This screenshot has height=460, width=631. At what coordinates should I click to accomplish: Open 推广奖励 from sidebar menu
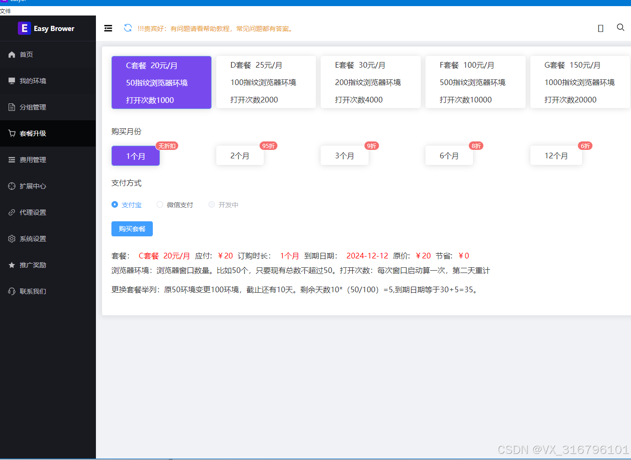point(11,265)
